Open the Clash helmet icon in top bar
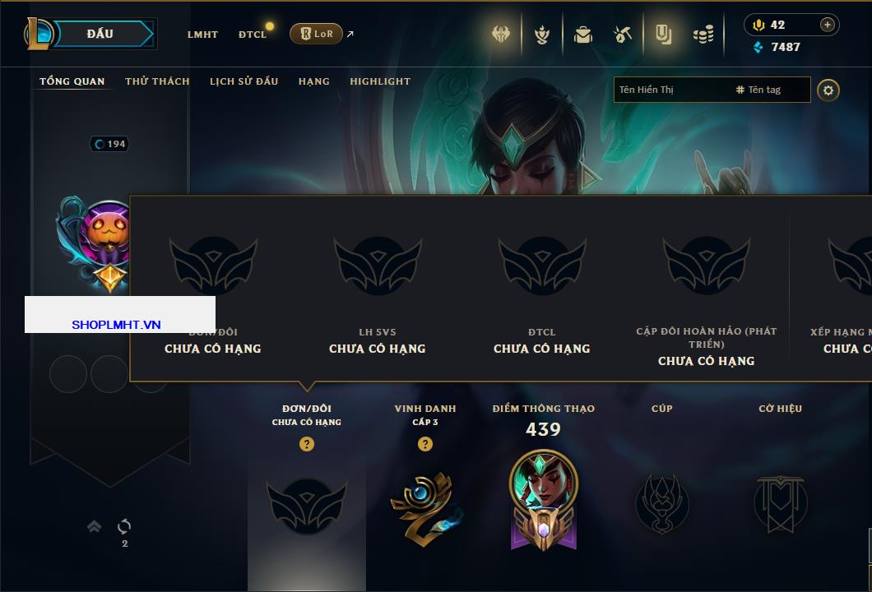Viewport: 872px width, 592px height. tap(500, 35)
